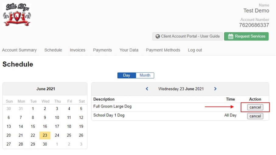
Task: Select June 6 in the calendar
Action: click(x=9, y=117)
